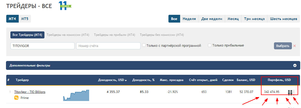301x108 pixels.
Task: Sort by 'Доходность, %' column header
Action: (x=143, y=80)
